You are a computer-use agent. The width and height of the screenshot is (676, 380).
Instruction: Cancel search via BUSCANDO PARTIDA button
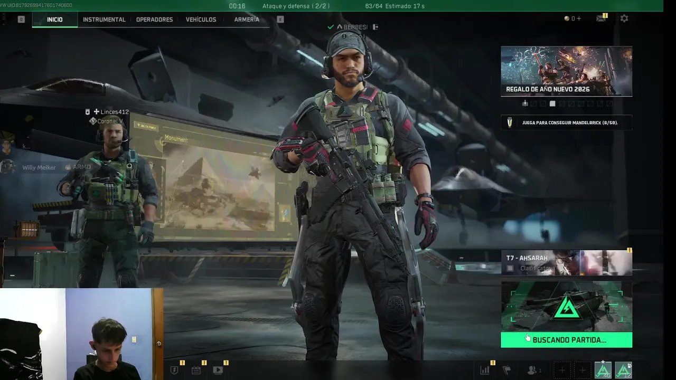click(x=566, y=340)
